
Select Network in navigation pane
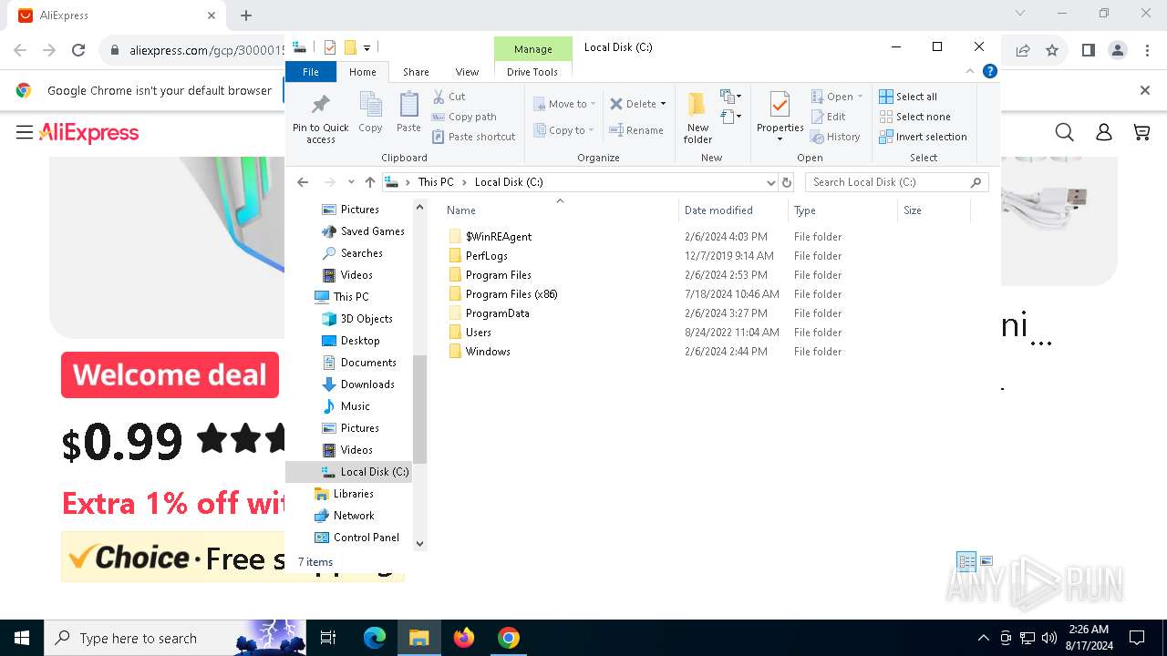pos(353,516)
